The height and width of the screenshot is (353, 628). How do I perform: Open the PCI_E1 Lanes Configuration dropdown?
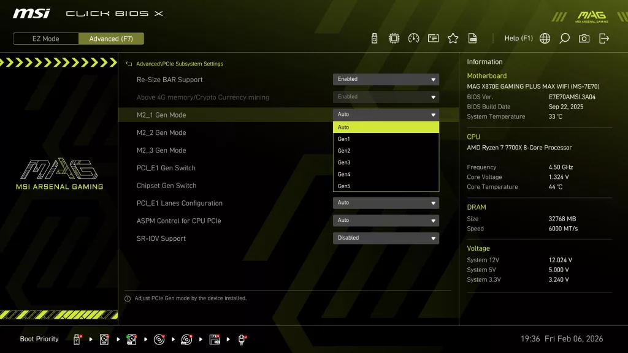(x=385, y=202)
